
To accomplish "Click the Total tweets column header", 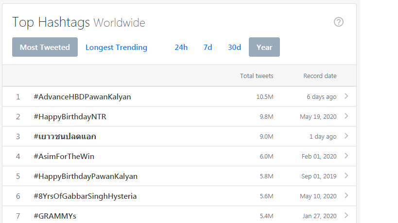I will [257, 76].
